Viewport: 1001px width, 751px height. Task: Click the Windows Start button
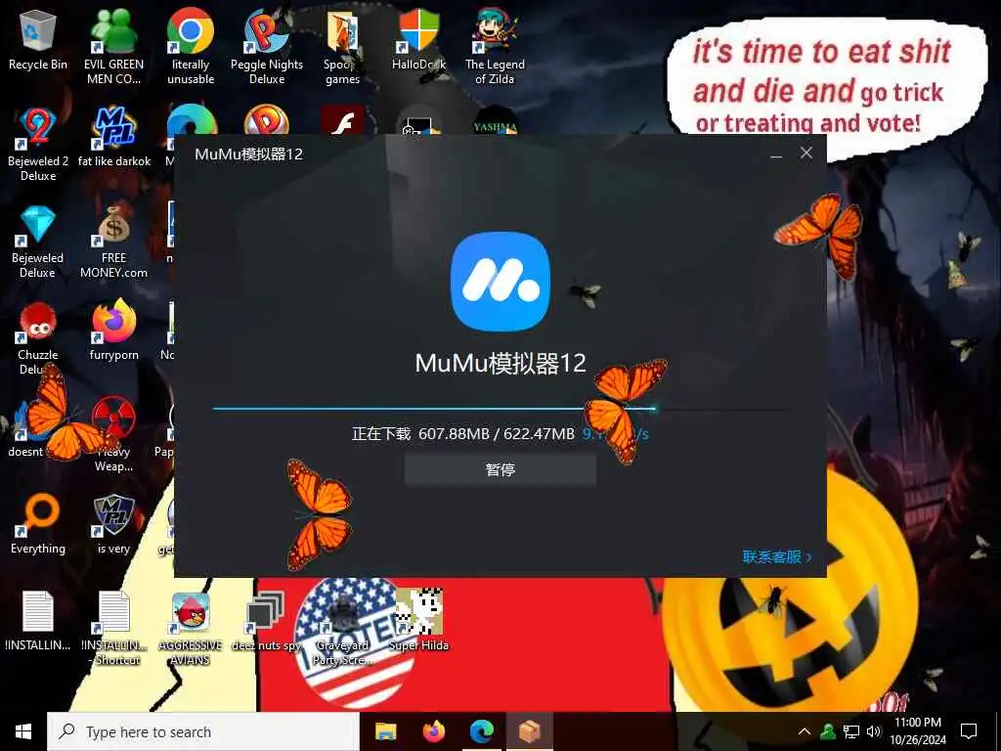pyautogui.click(x=23, y=731)
